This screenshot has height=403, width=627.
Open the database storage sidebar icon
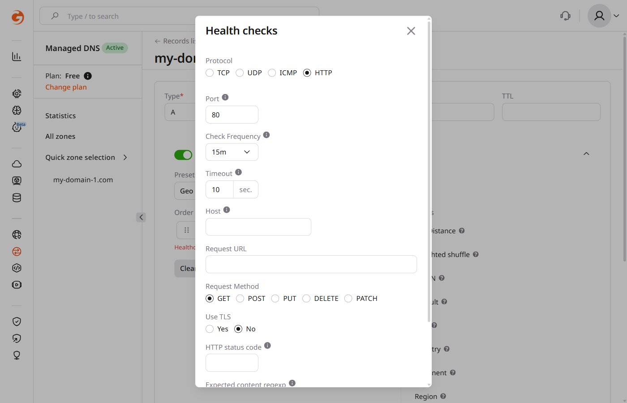click(x=17, y=198)
